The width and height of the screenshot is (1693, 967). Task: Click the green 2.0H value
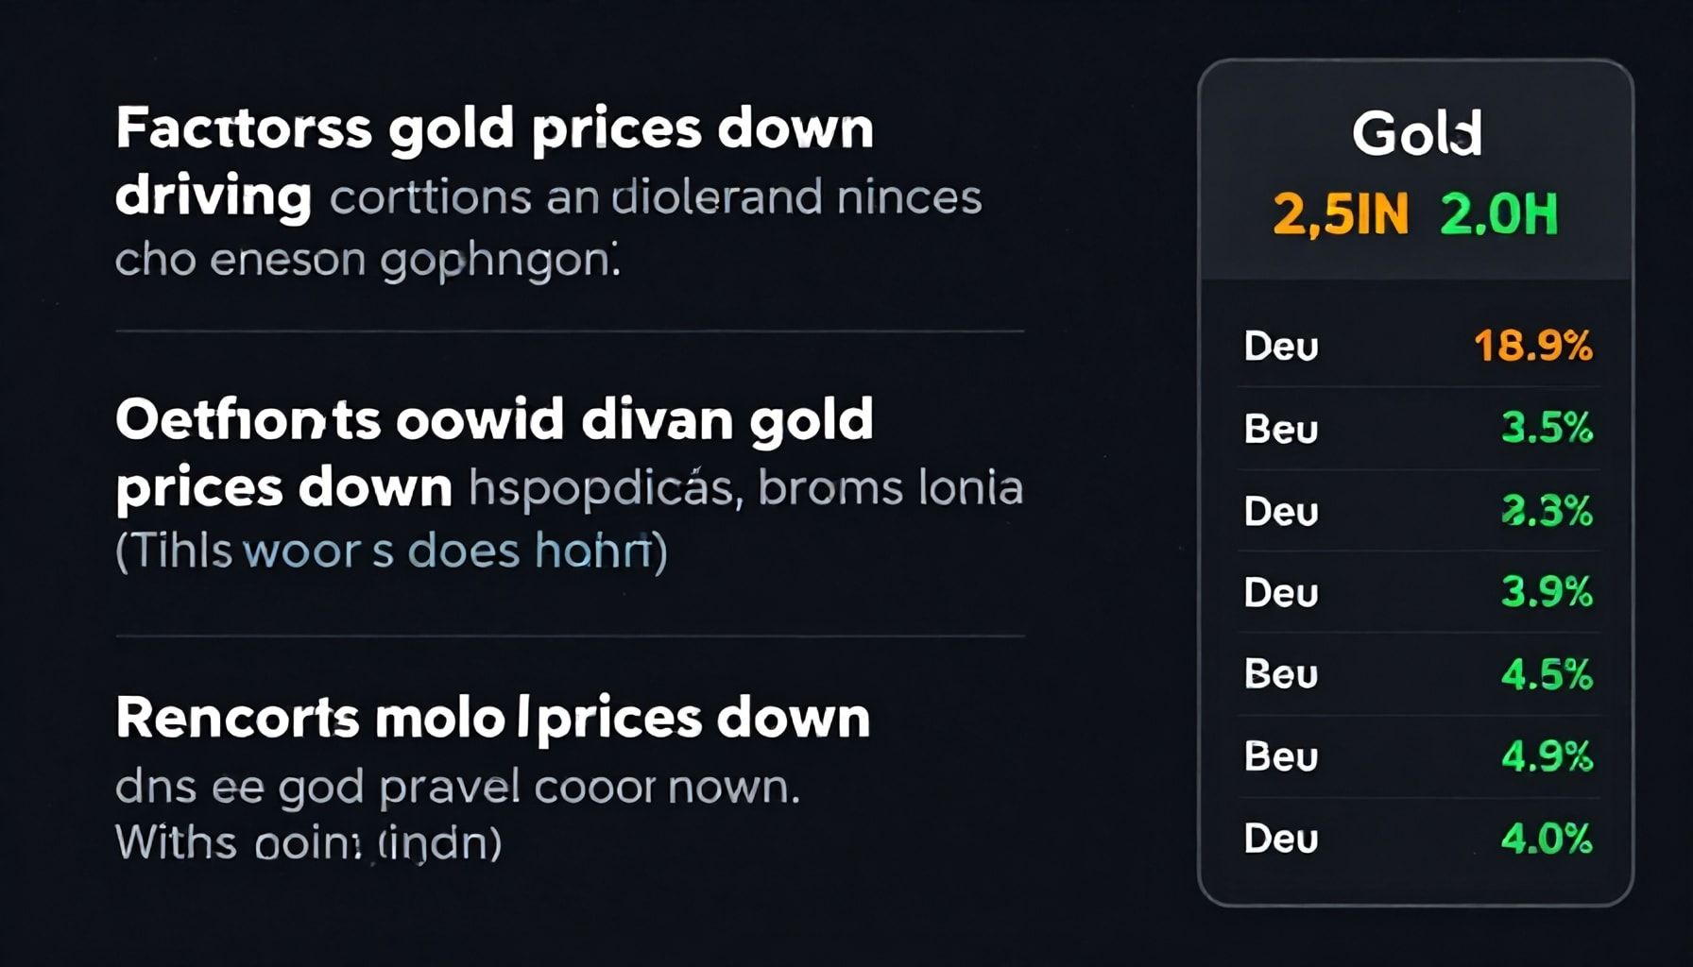(1498, 214)
